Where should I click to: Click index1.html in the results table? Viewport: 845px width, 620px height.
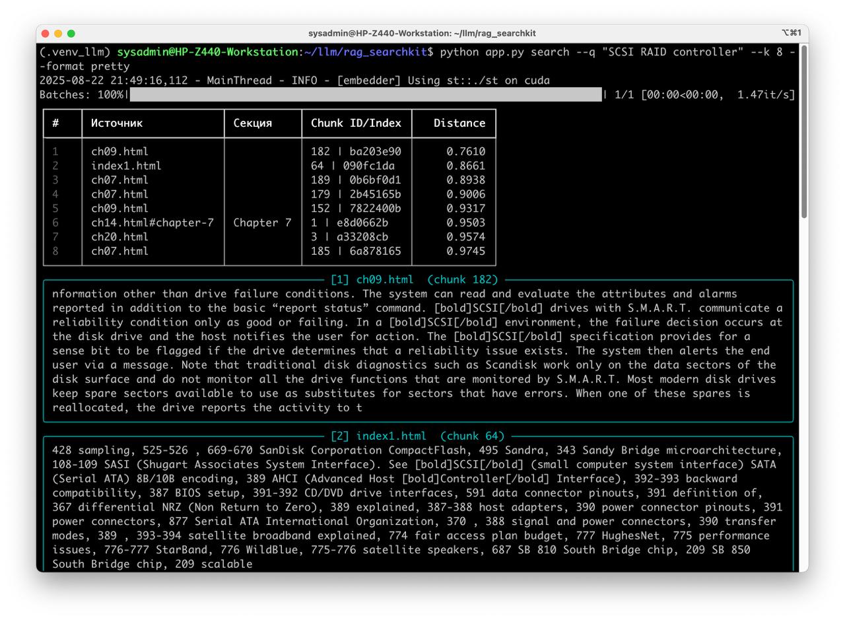pos(126,166)
